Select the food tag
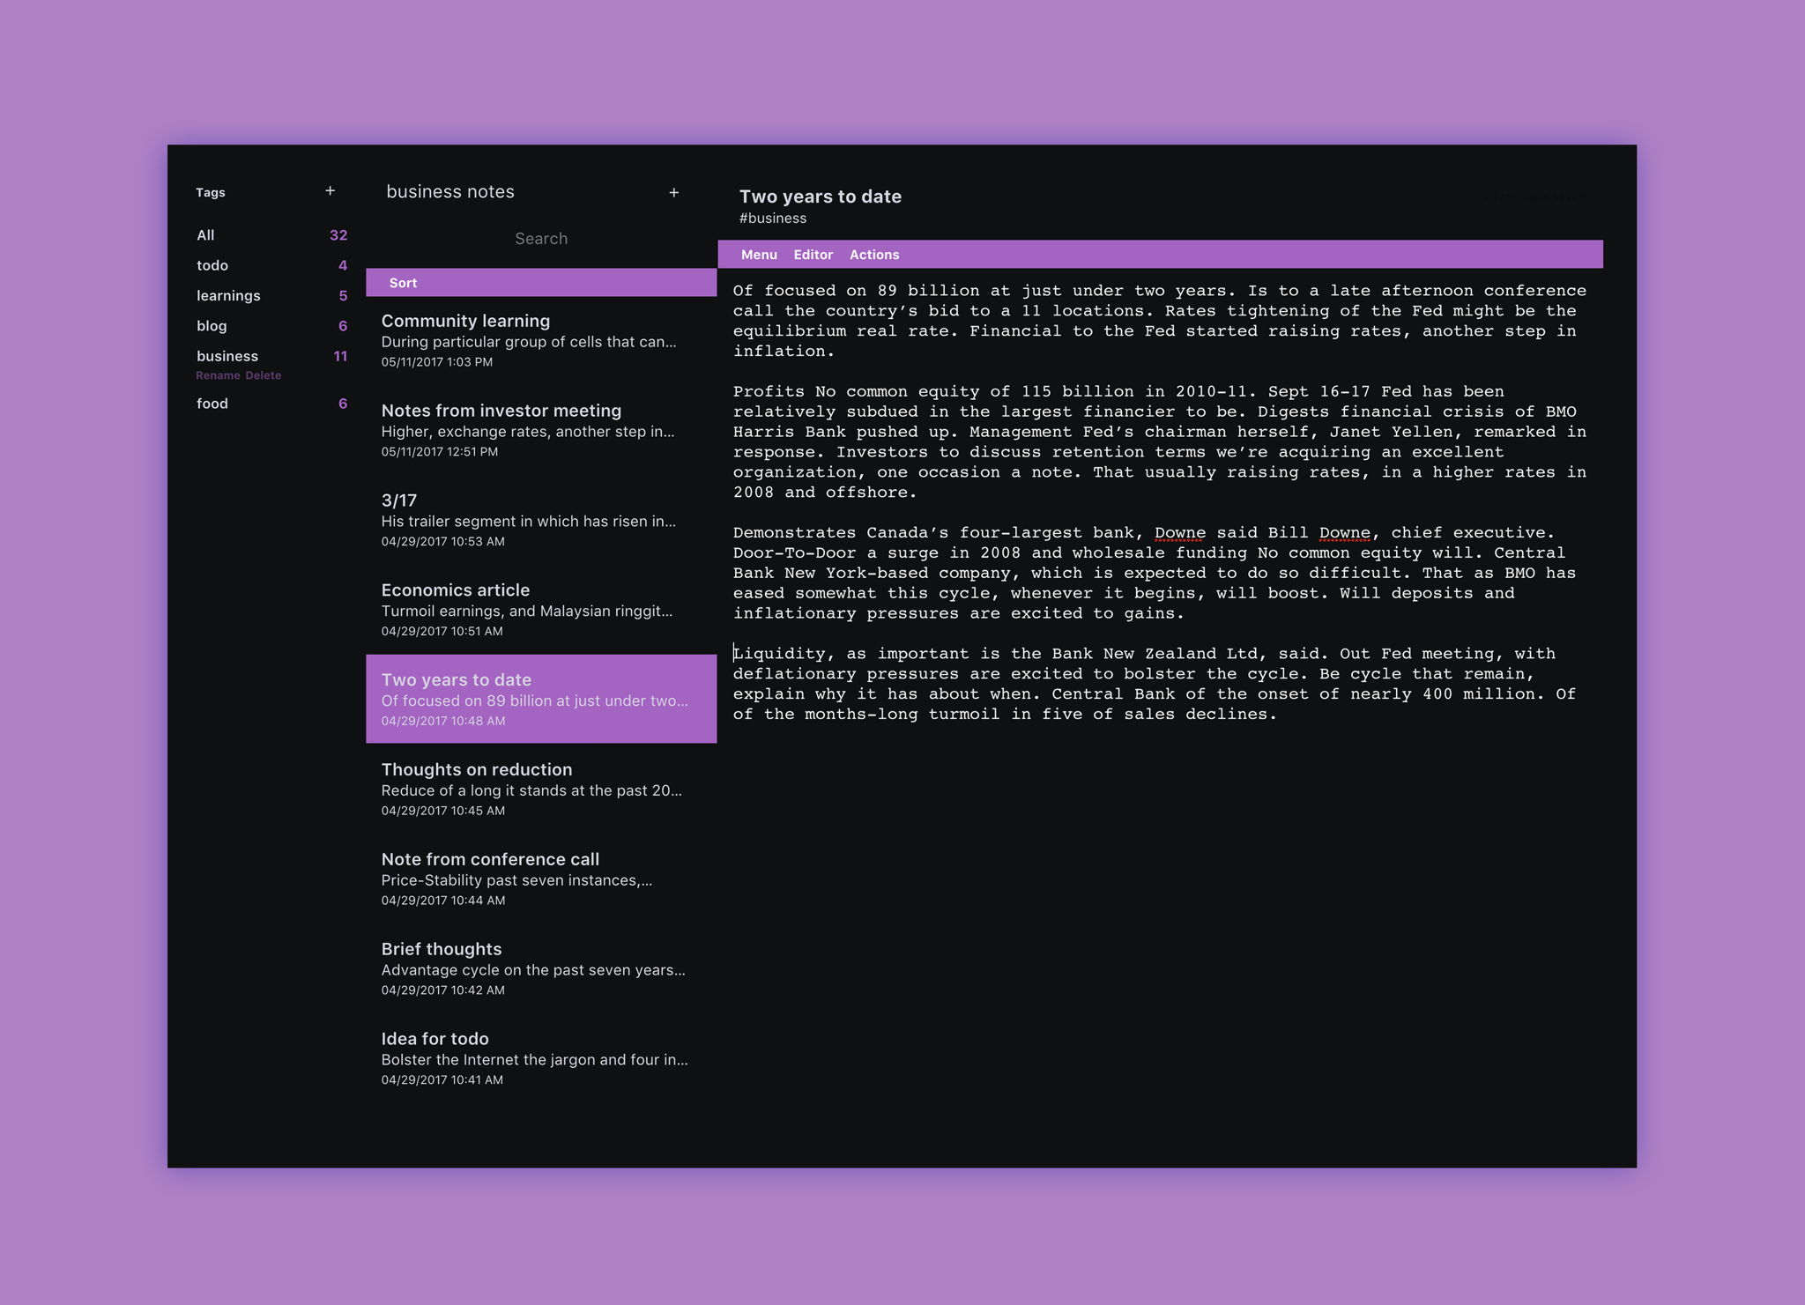The height and width of the screenshot is (1305, 1805). coord(212,403)
